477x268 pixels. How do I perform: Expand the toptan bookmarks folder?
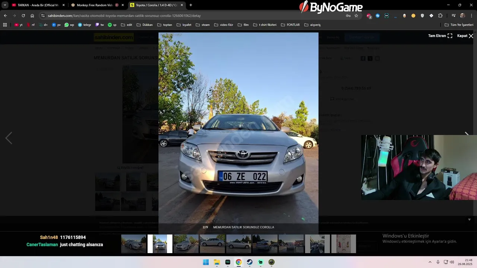pos(165,25)
